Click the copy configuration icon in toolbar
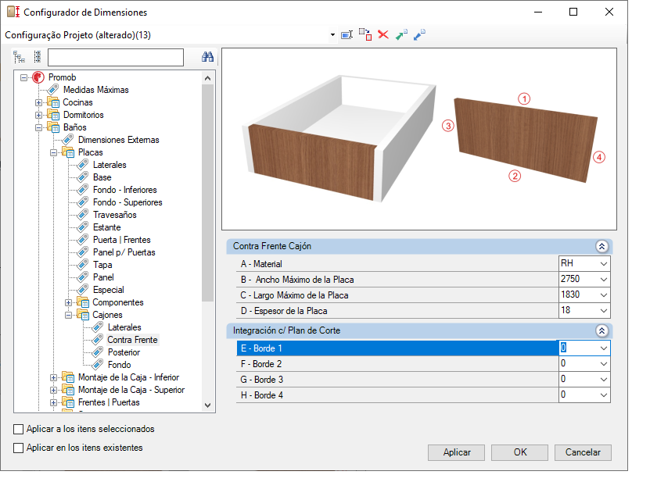Image resolution: width=650 pixels, height=482 pixels. 365,34
